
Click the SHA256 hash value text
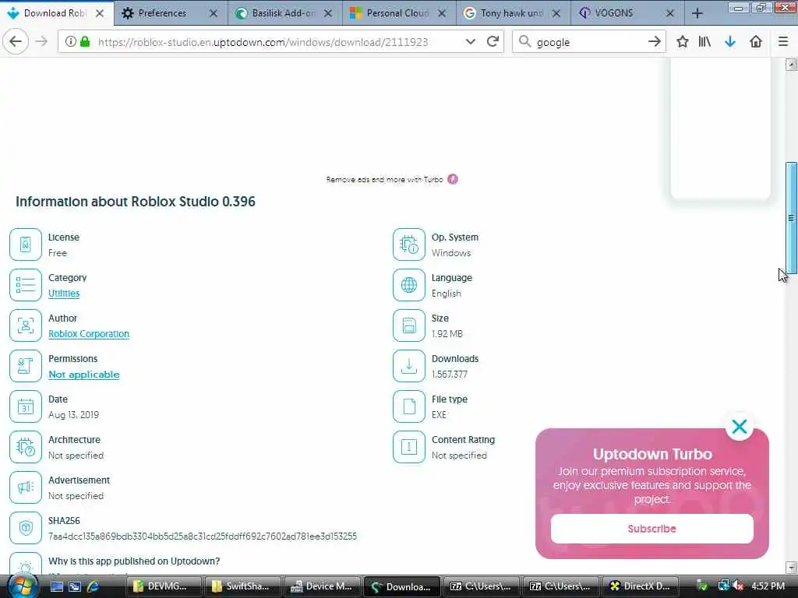(x=203, y=536)
